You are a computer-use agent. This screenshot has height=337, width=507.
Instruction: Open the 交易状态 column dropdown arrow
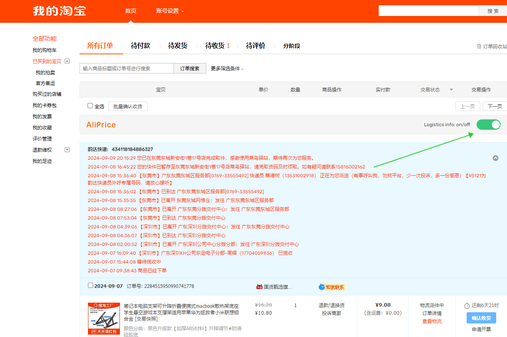451,89
